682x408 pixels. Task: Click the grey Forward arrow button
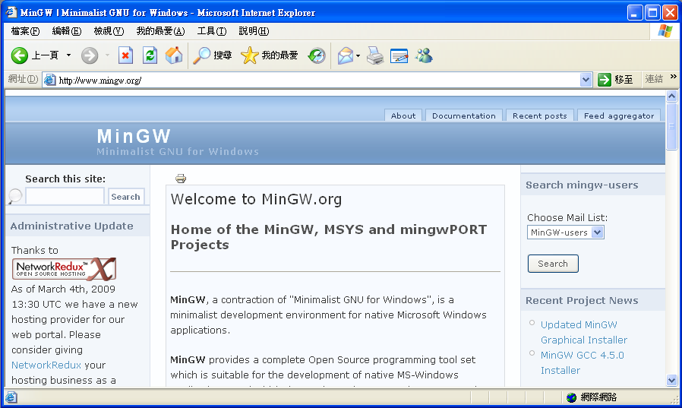click(x=90, y=55)
